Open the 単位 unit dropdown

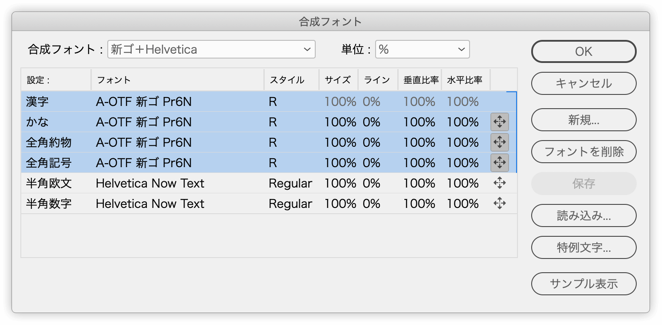coord(422,49)
